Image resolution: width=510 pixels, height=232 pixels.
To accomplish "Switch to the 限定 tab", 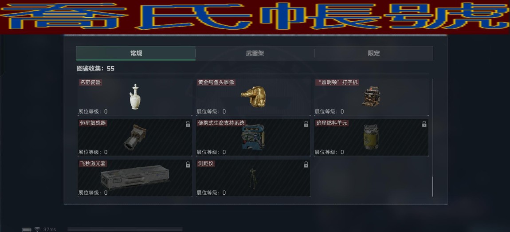I will pos(374,53).
